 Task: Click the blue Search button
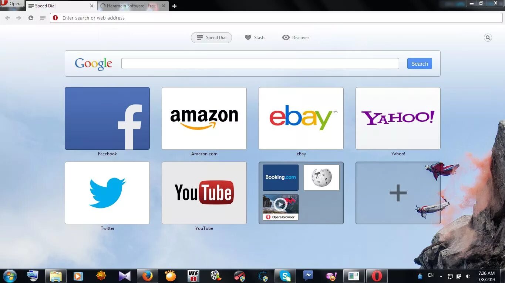pos(420,63)
